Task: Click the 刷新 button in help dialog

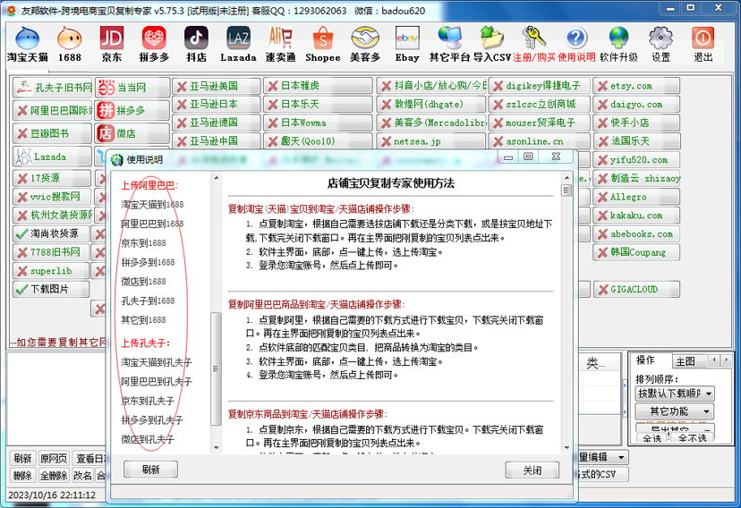Action: 151,470
